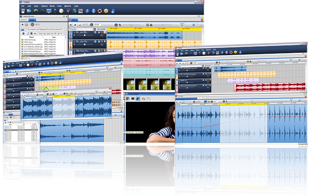Viewport: 310px width, 196px height.
Task: Open the file-type filter dropdown showing *.bmp;*.jpg
Action: click(x=65, y=33)
